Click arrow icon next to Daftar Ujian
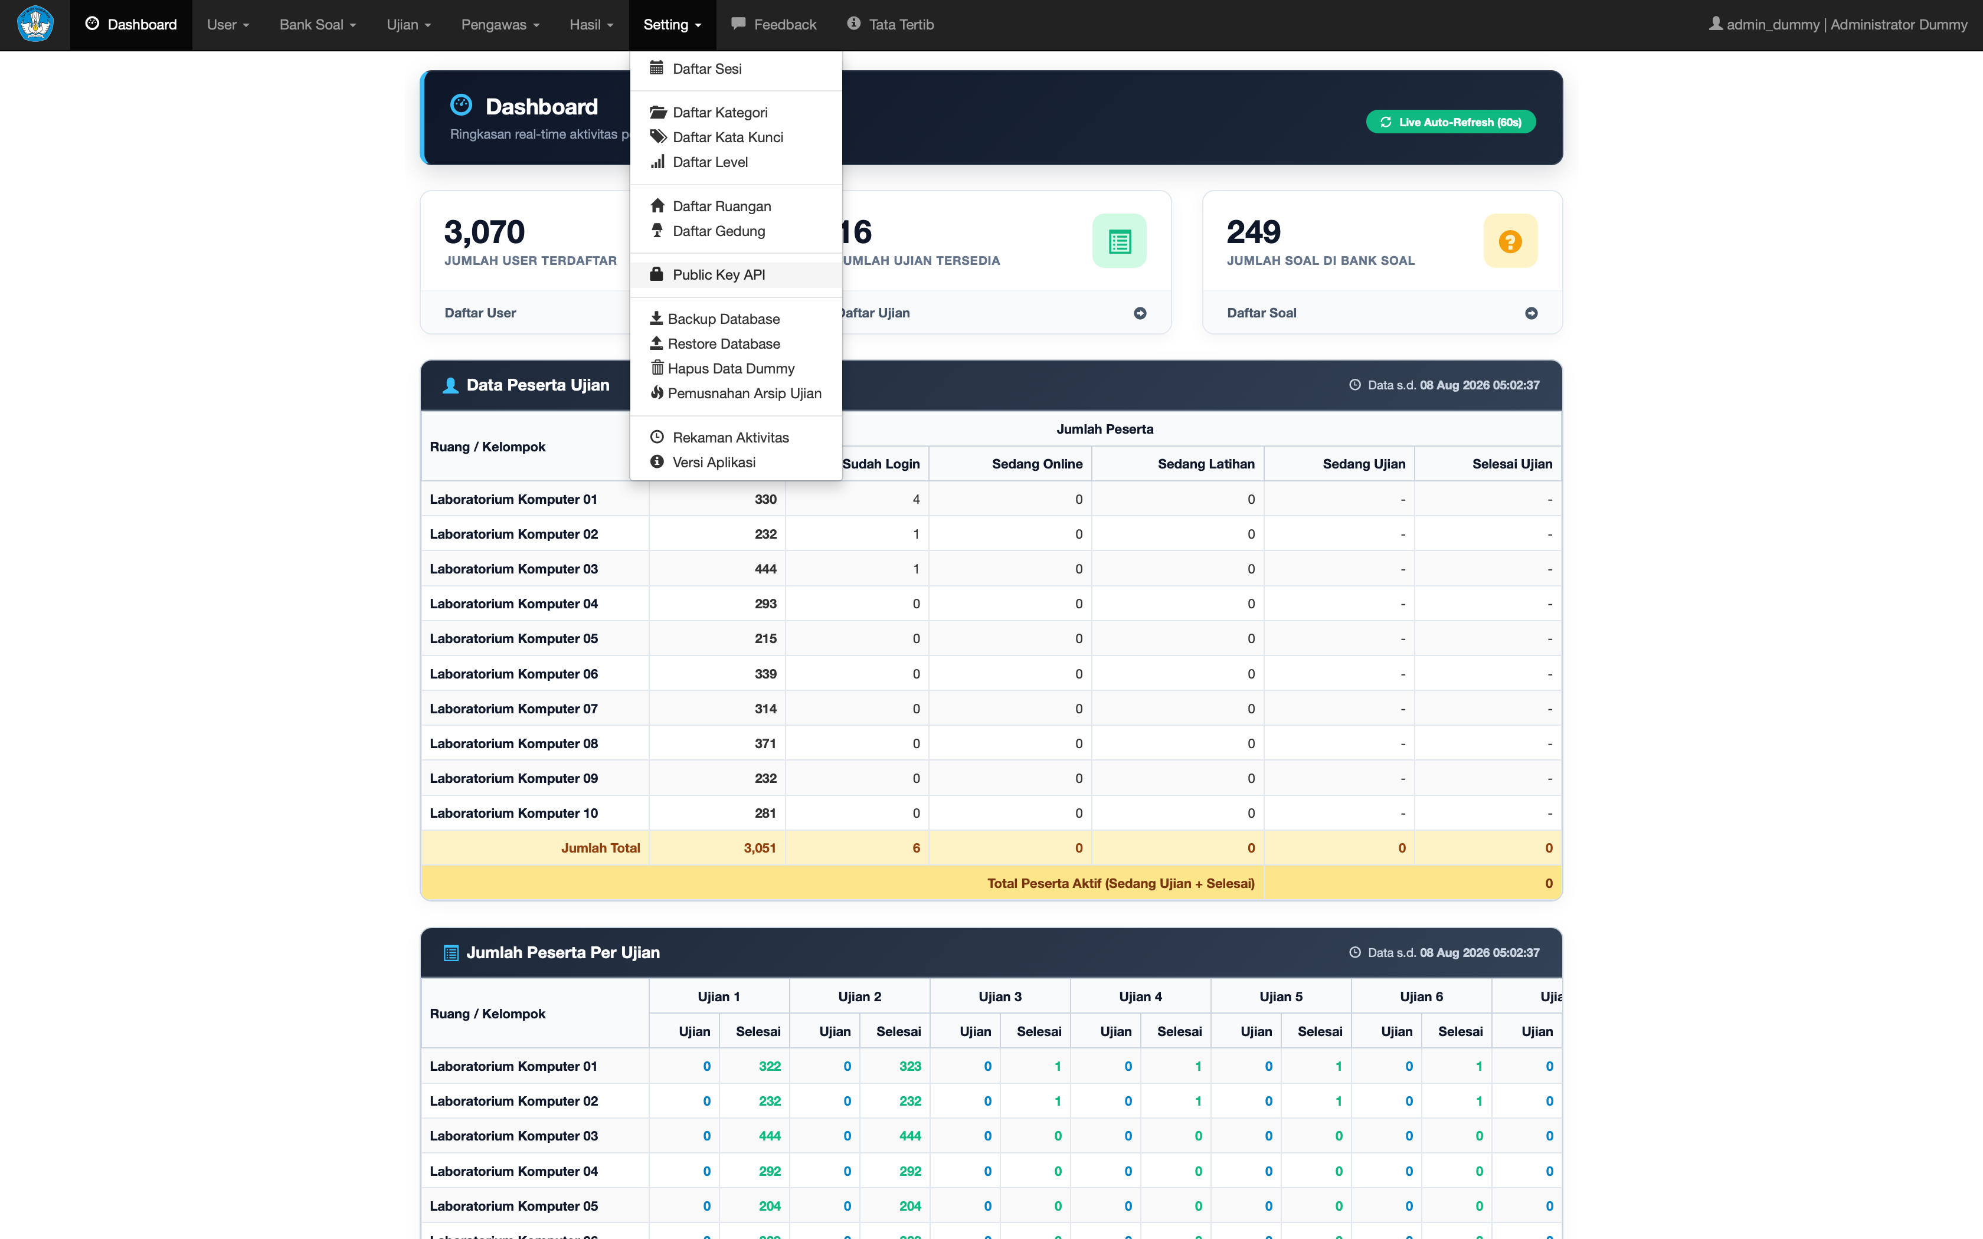 pos(1140,313)
